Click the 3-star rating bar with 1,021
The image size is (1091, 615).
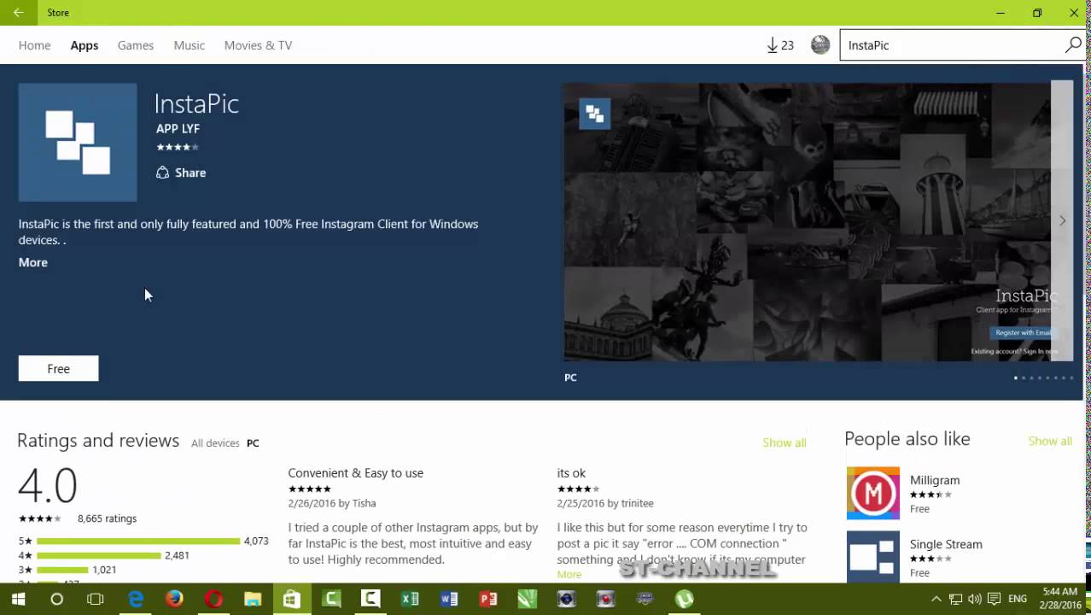pos(62,570)
